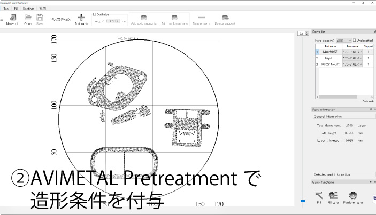Open Para name dropdown for Manifold row
376x215 pixels.
click(352, 52)
